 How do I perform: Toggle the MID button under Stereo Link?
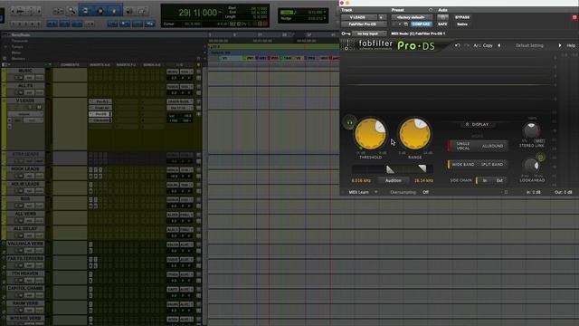pyautogui.click(x=539, y=141)
